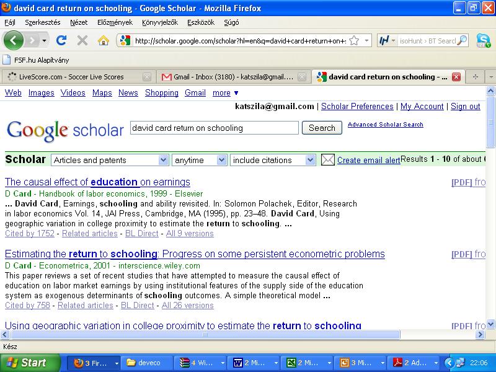Click the horizontal scrollbar right arrow
The width and height of the screenshot is (496, 372).
pyautogui.click(x=480, y=334)
